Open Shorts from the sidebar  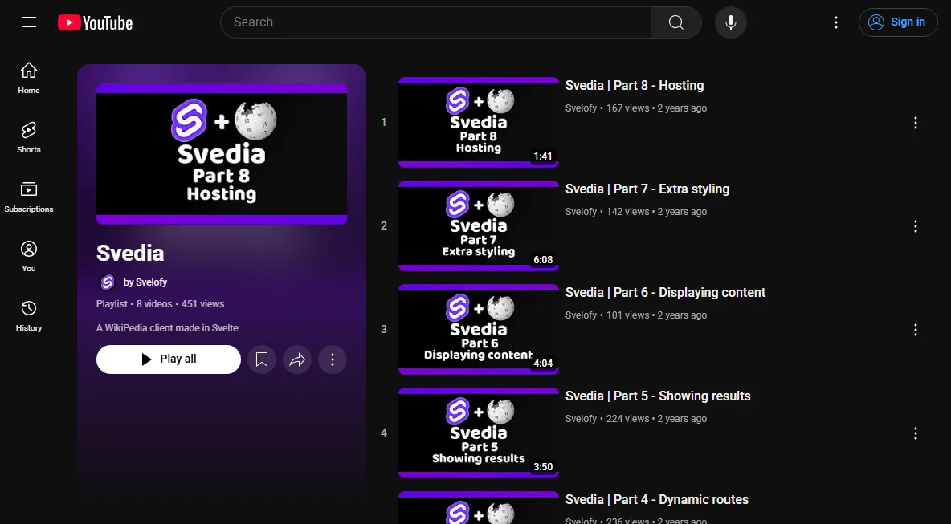28,137
